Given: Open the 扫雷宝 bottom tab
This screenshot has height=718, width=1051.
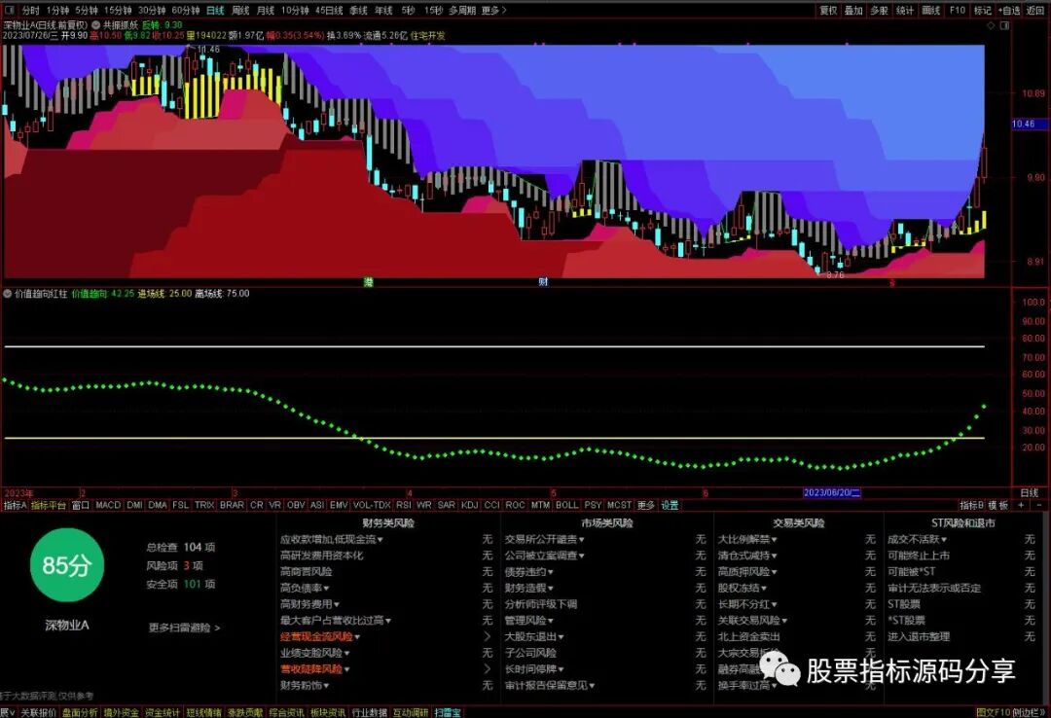Looking at the screenshot, I should (x=448, y=712).
